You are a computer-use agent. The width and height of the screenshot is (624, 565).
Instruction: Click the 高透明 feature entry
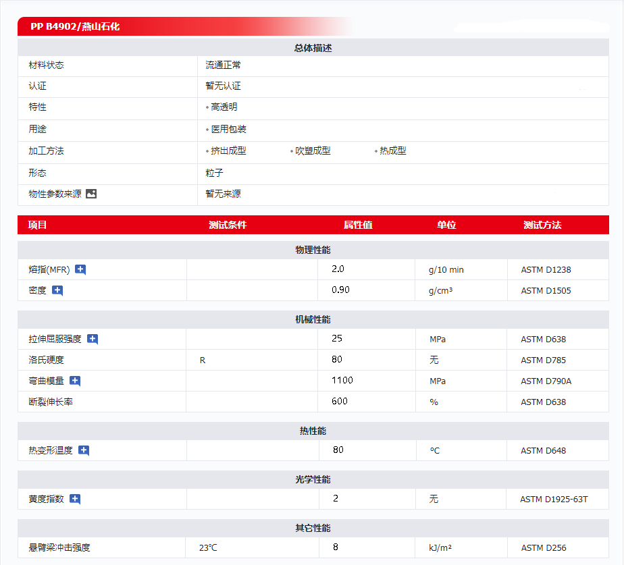click(224, 107)
